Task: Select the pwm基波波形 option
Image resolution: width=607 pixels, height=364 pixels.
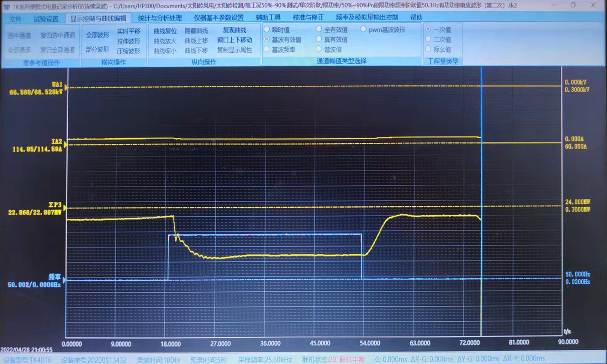Action: tap(363, 30)
